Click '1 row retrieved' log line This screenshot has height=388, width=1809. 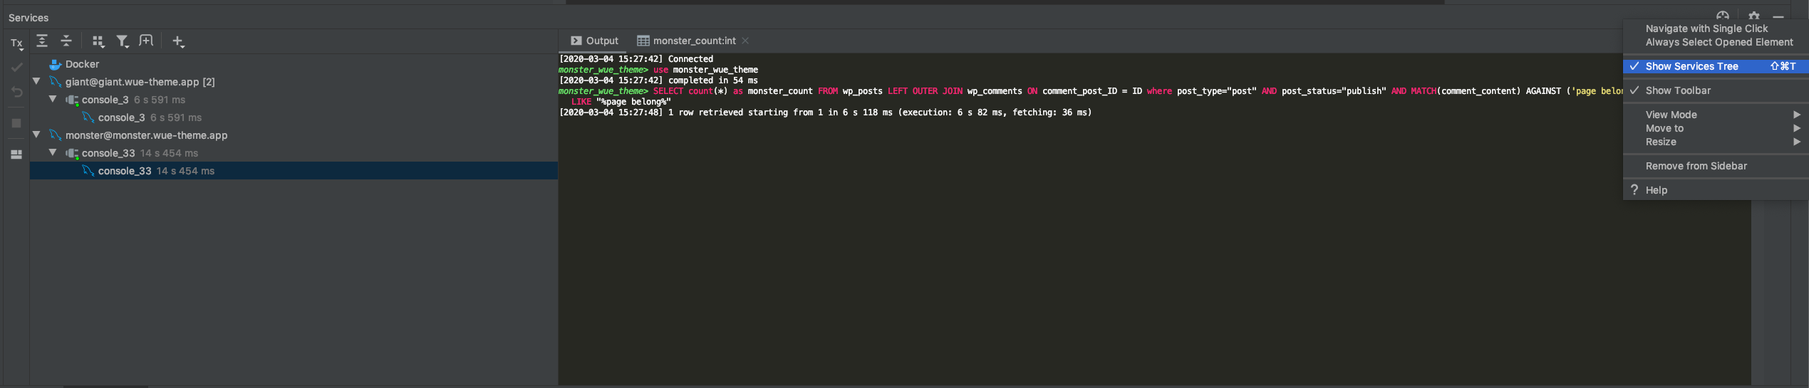[x=825, y=112]
